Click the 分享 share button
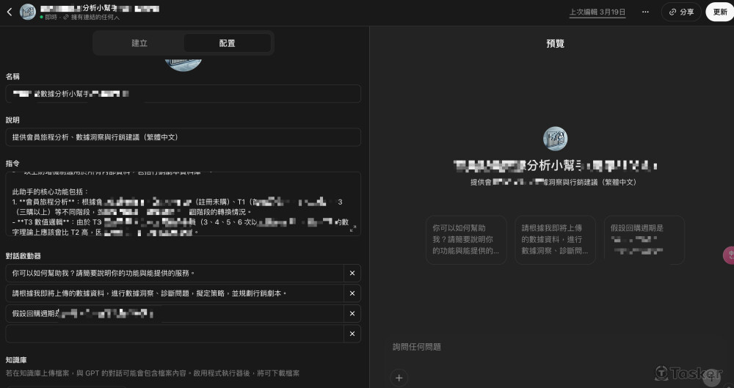This screenshot has width=734, height=388. tap(681, 12)
